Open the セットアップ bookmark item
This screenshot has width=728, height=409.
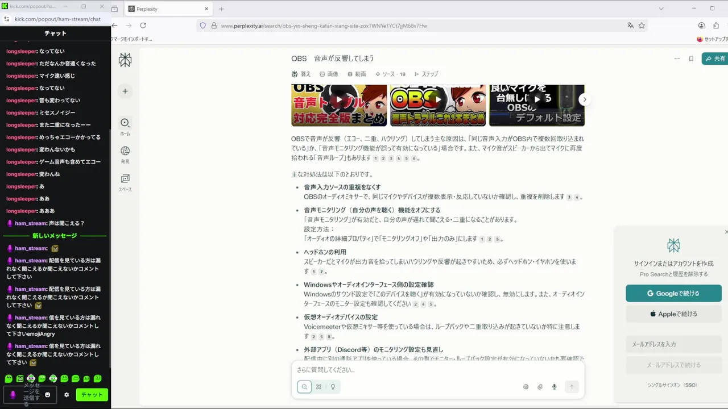coord(712,39)
